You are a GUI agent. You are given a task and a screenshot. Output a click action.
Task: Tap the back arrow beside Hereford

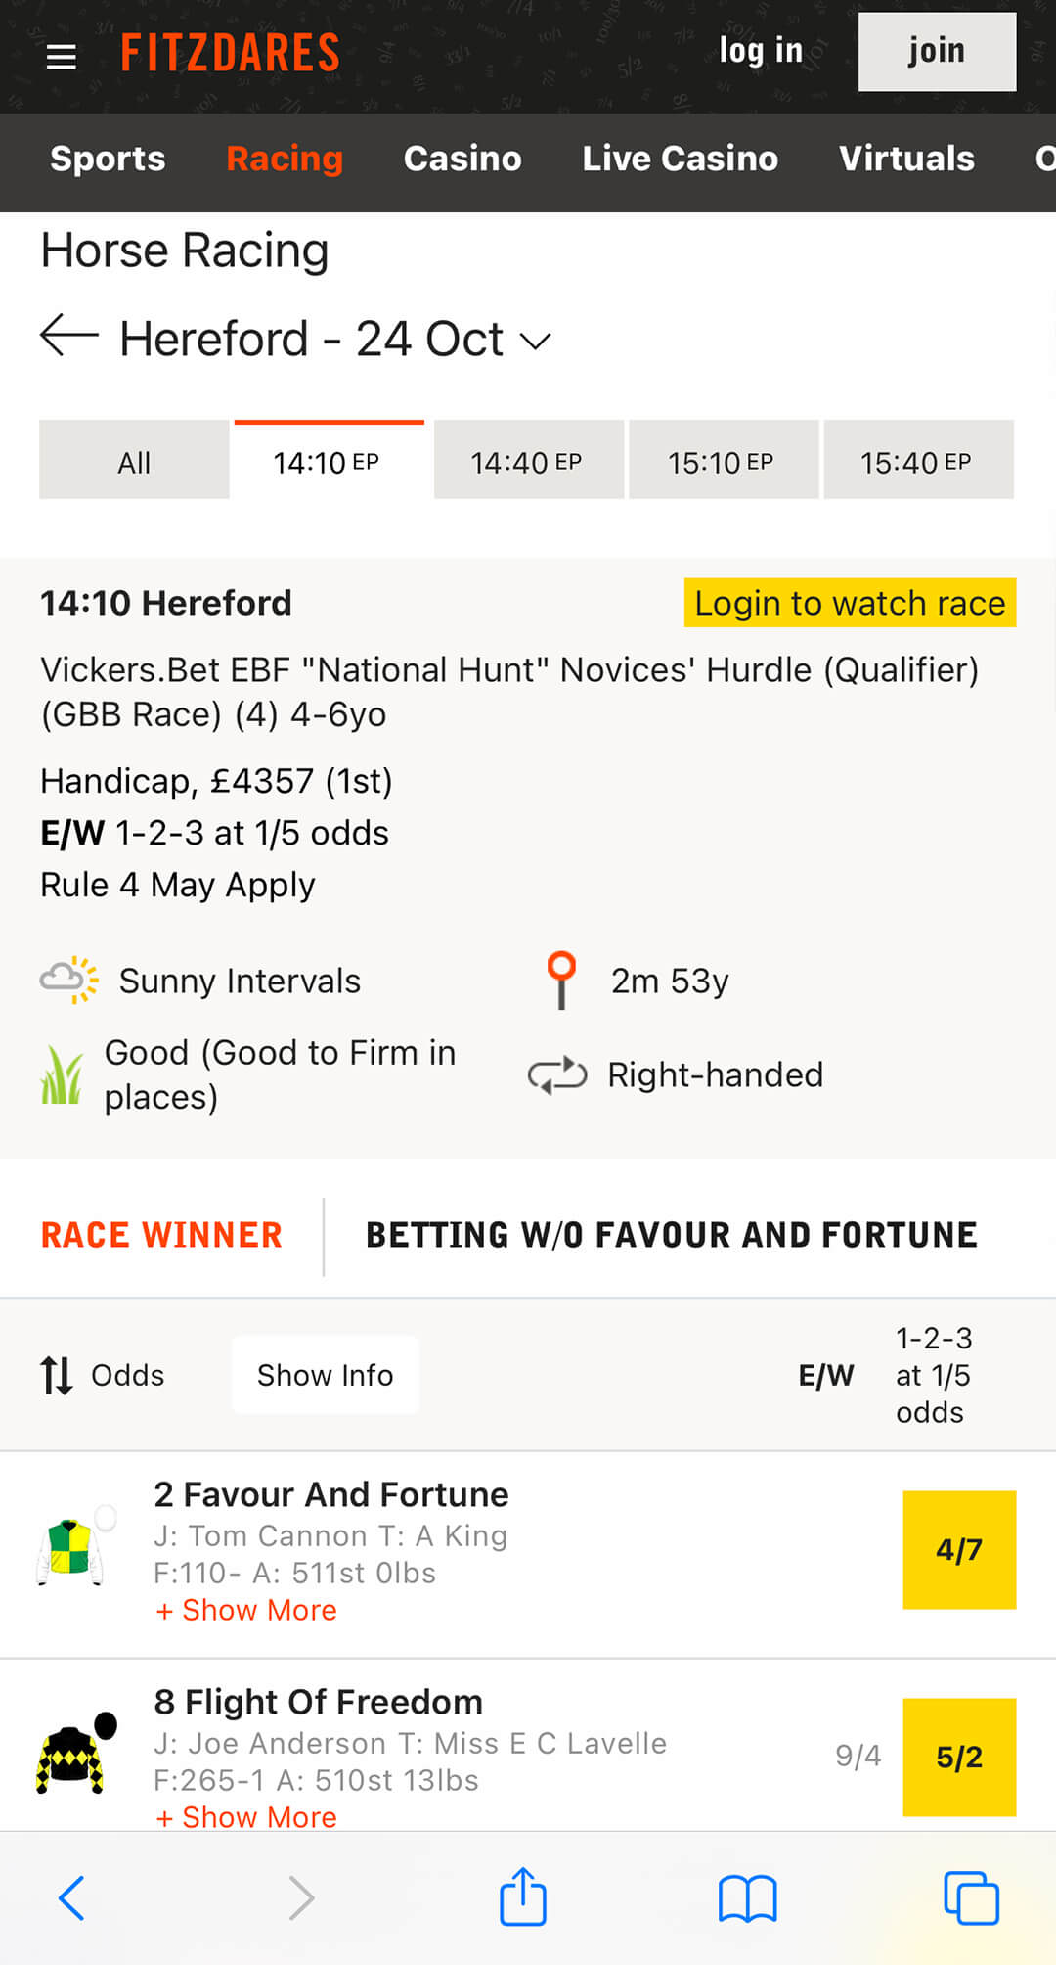point(69,337)
